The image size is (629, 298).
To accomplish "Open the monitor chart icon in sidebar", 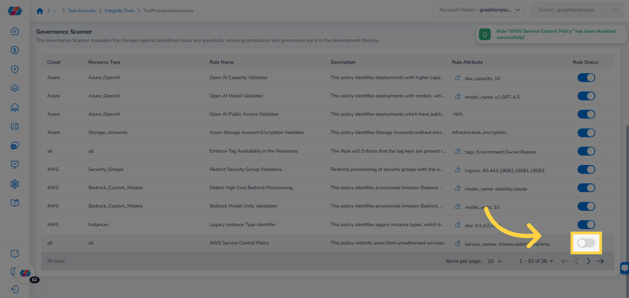I will [15, 164].
